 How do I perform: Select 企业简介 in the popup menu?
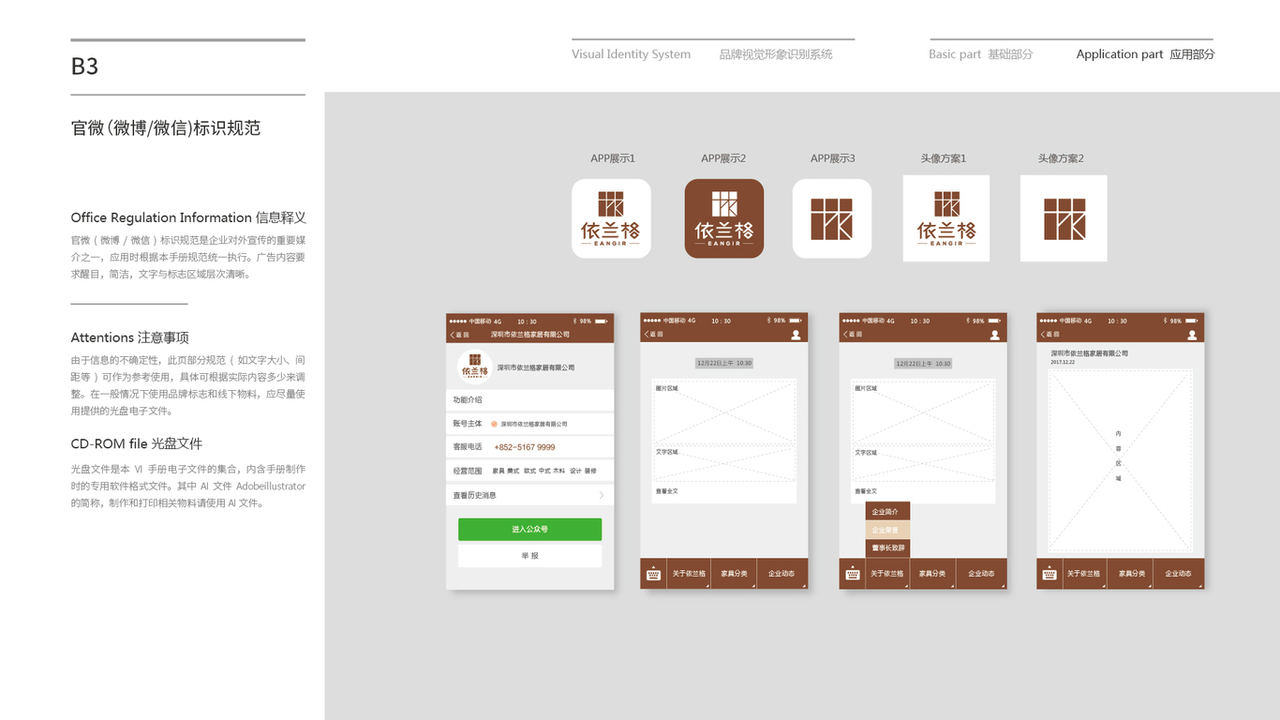pos(886,512)
